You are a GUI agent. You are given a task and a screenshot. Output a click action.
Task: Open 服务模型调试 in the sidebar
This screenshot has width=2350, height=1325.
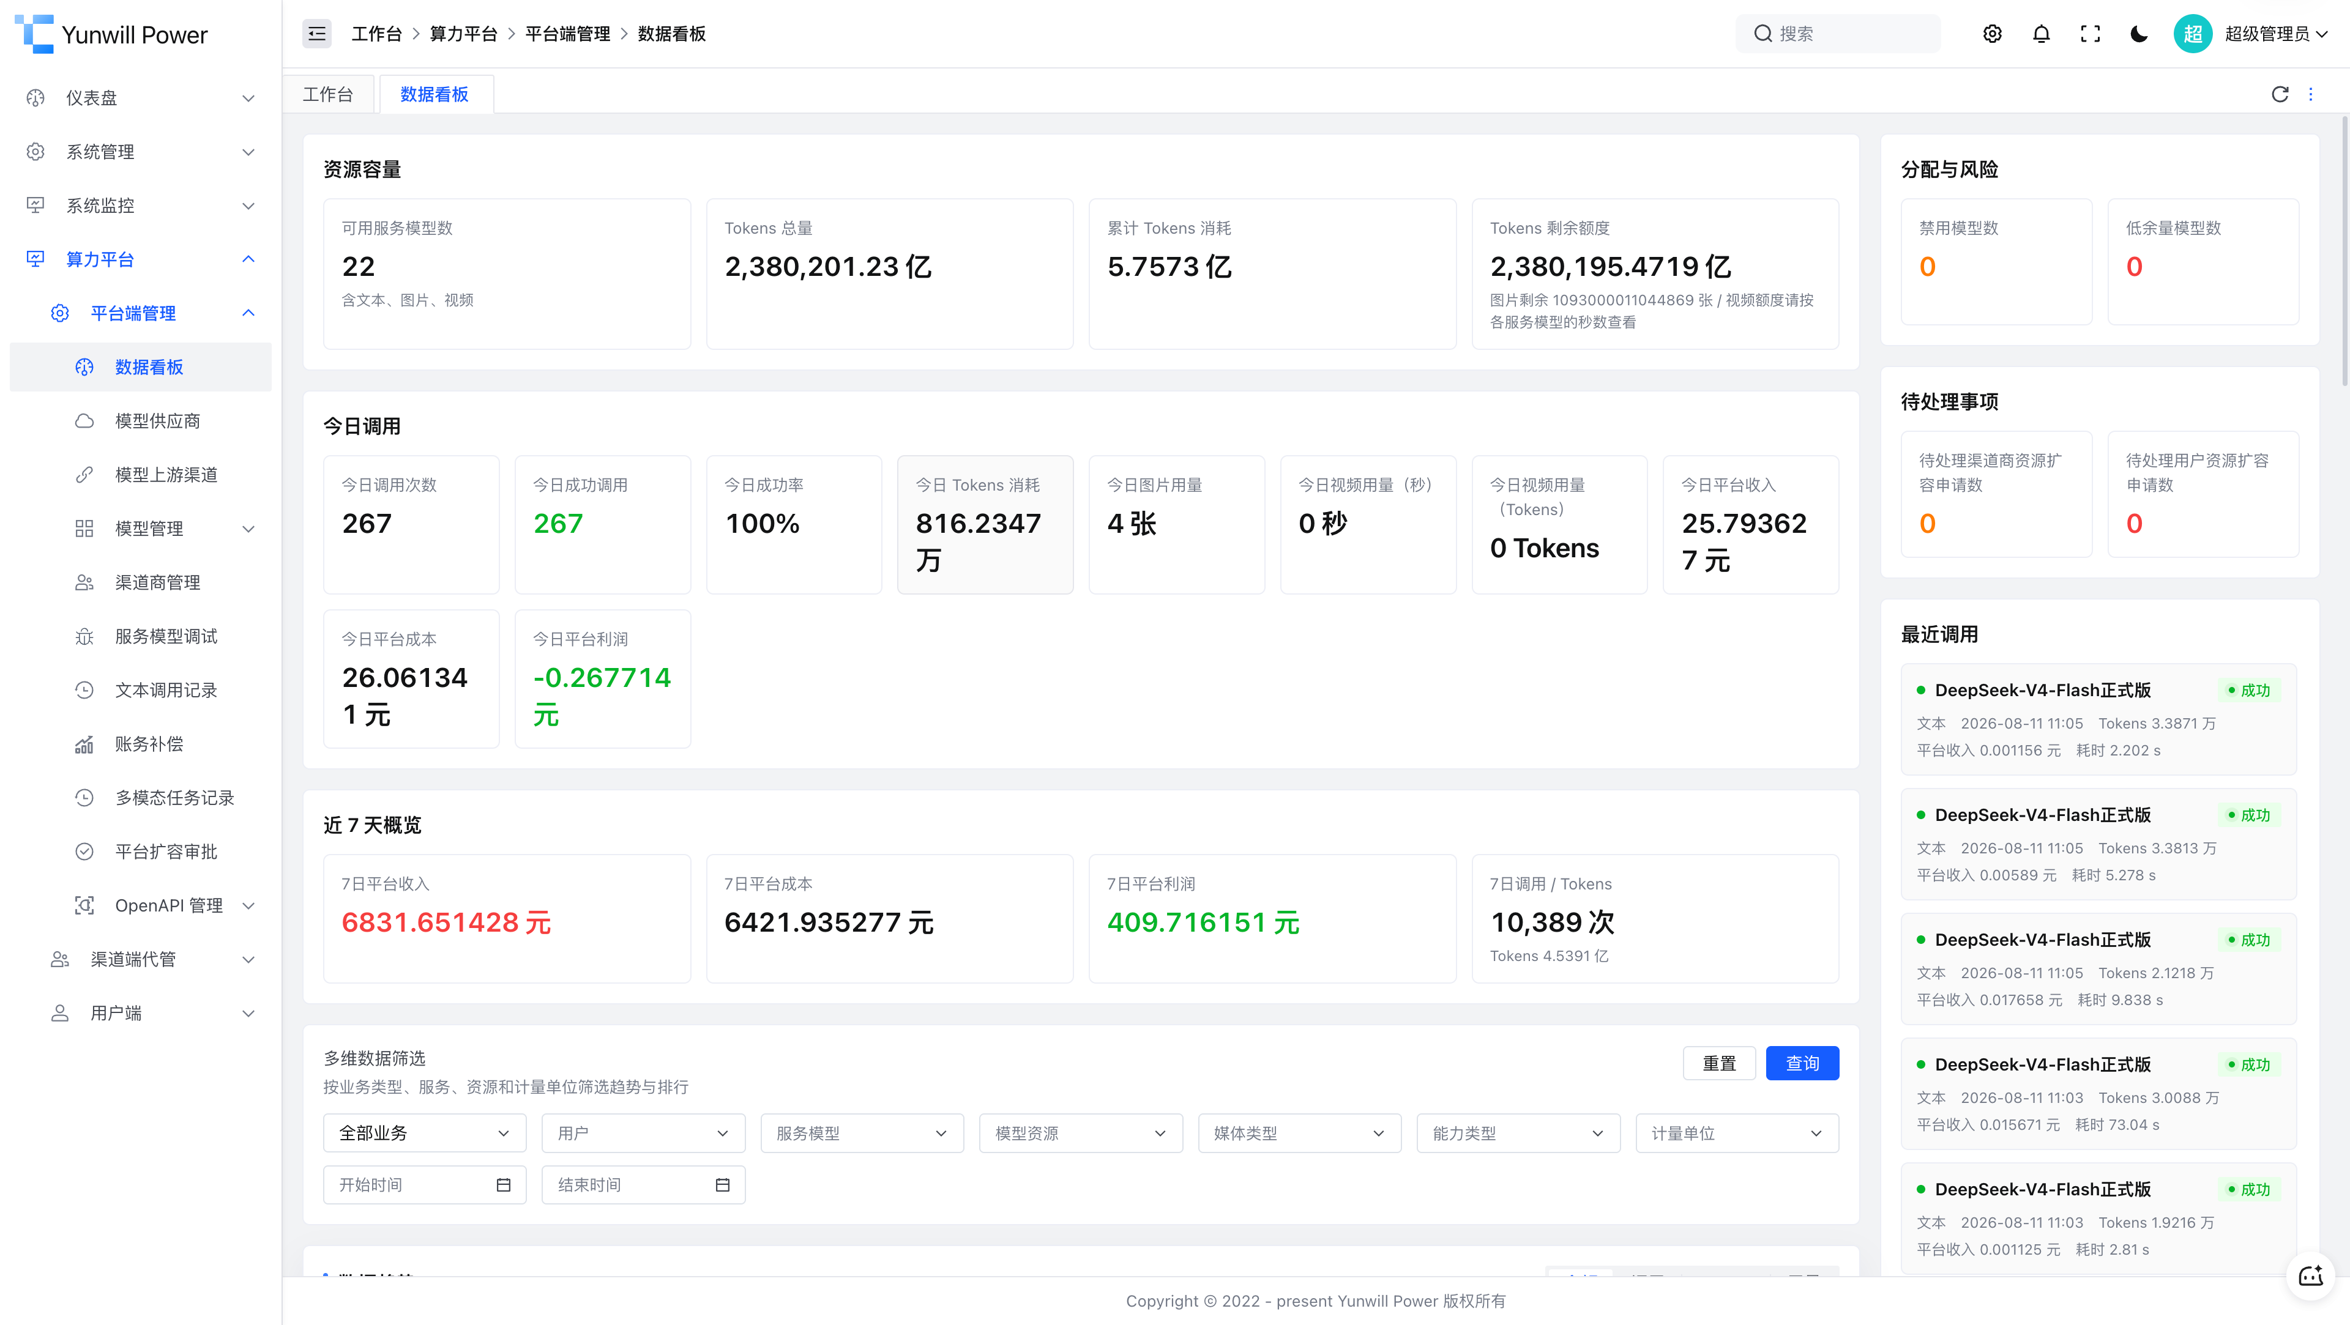(141, 636)
